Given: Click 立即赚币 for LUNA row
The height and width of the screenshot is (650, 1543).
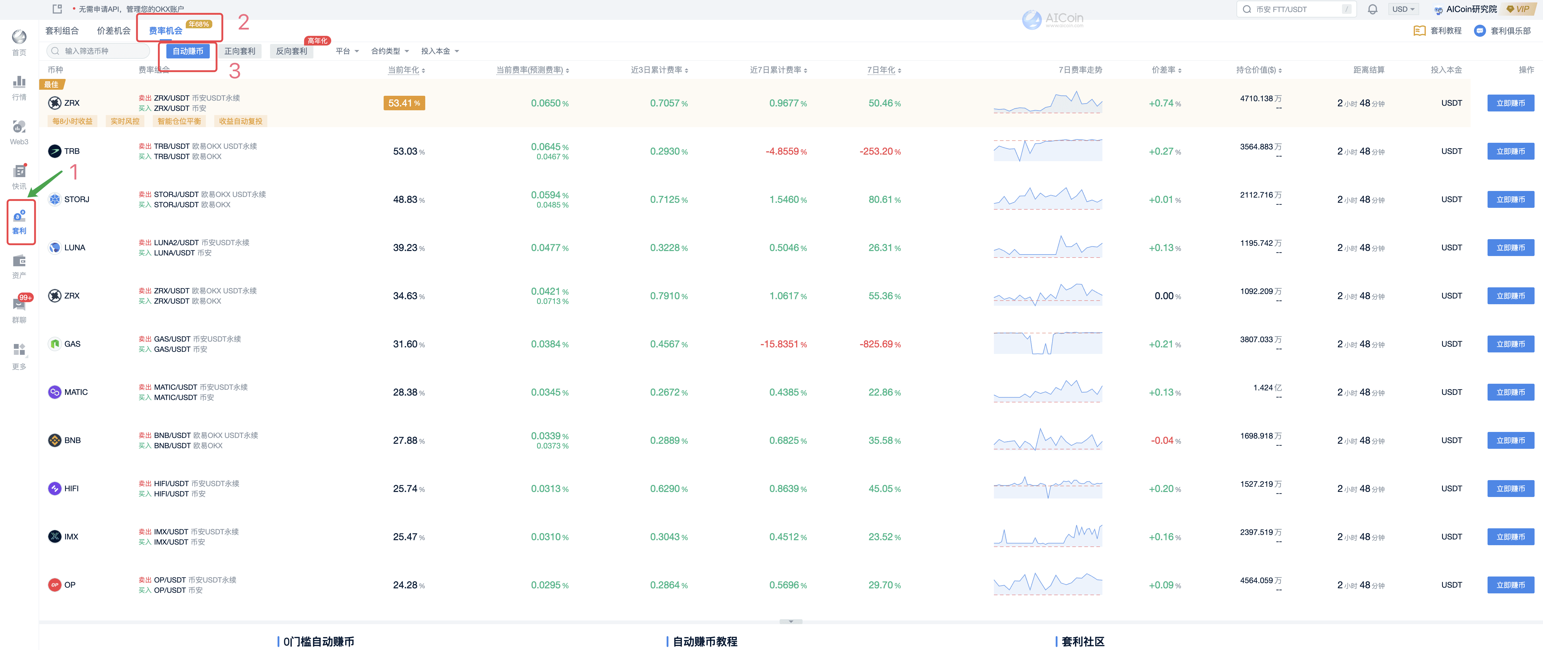Looking at the screenshot, I should [1510, 247].
